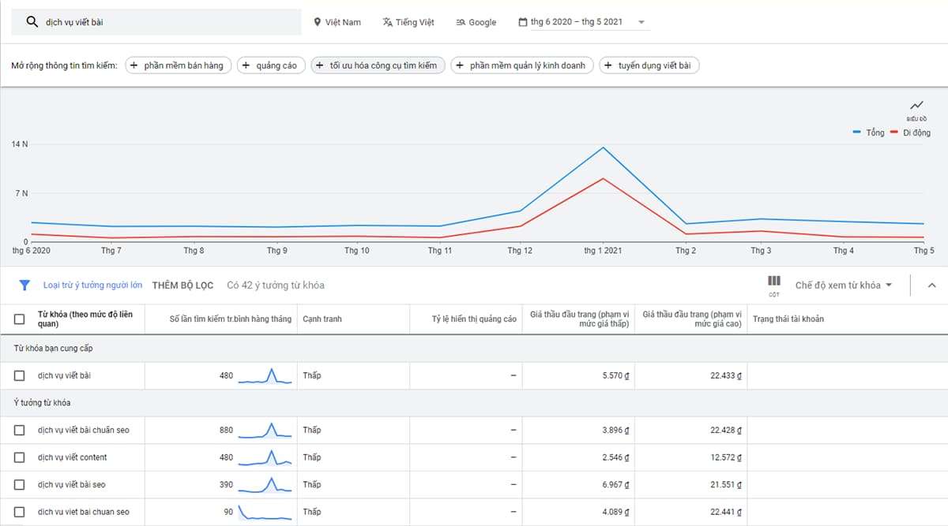Image resolution: width=948 pixels, height=526 pixels.
Task: Click the calendar icon for date range
Action: pyautogui.click(x=522, y=22)
